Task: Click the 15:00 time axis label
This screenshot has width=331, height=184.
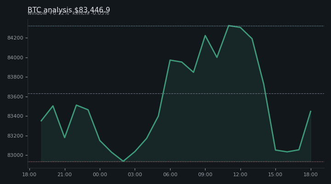Action: [275, 174]
